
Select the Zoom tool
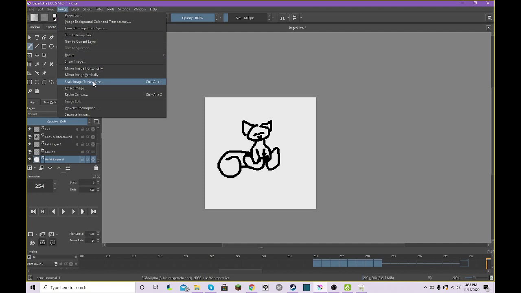(30, 91)
